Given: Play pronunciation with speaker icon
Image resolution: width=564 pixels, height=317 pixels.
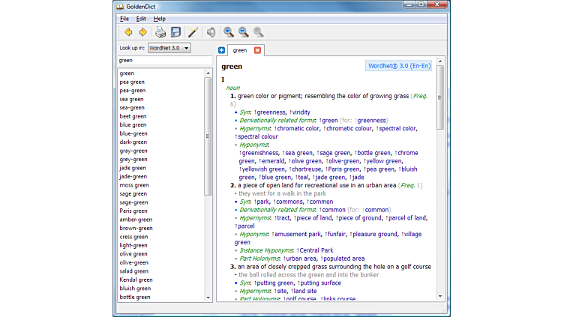Looking at the screenshot, I should pos(211,32).
